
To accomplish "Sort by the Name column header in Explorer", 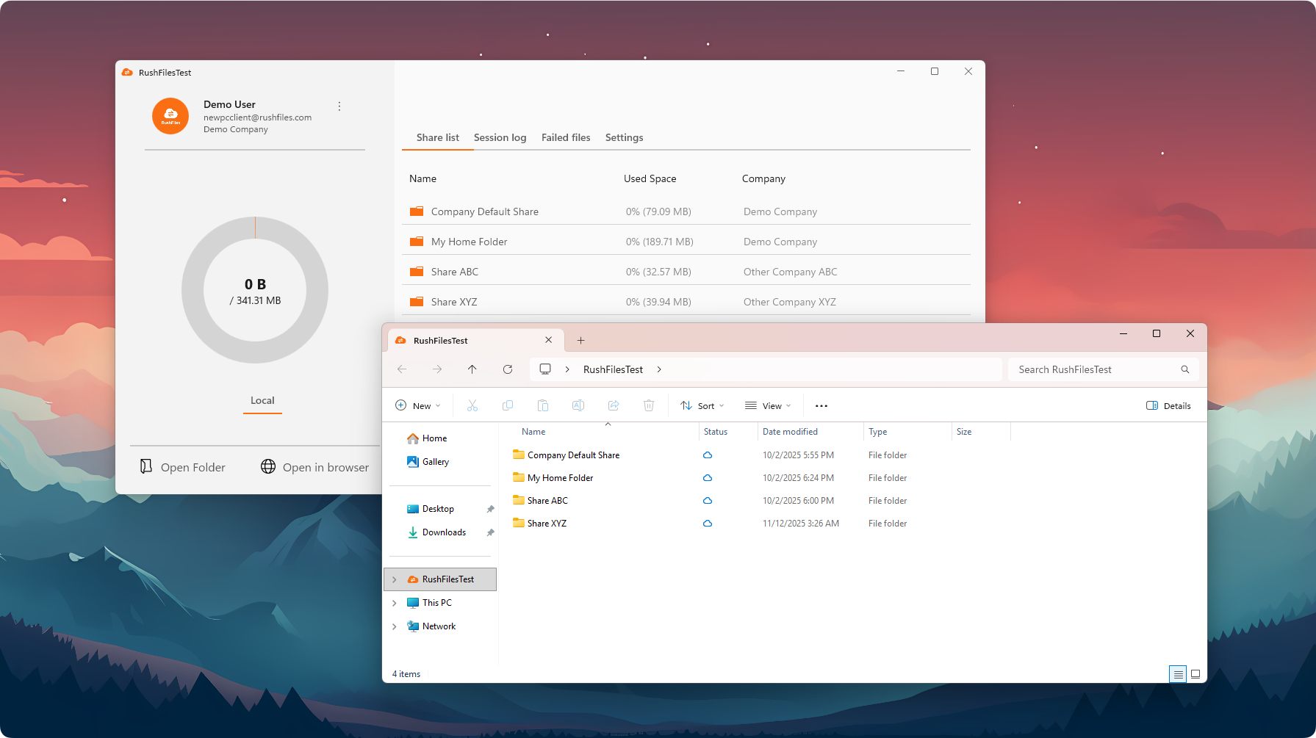I will [x=533, y=432].
